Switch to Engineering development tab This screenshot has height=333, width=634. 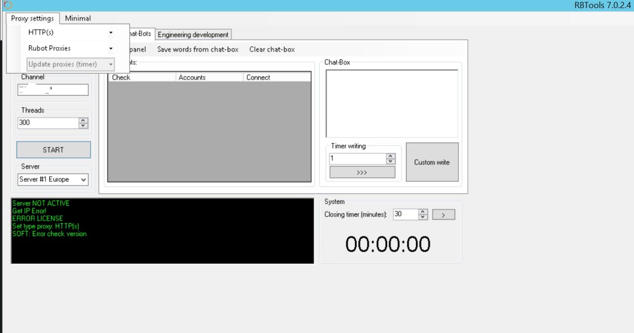pos(193,34)
